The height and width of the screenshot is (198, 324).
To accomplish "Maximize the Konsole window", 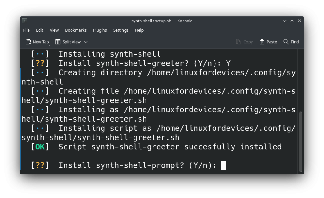I will pos(292,21).
